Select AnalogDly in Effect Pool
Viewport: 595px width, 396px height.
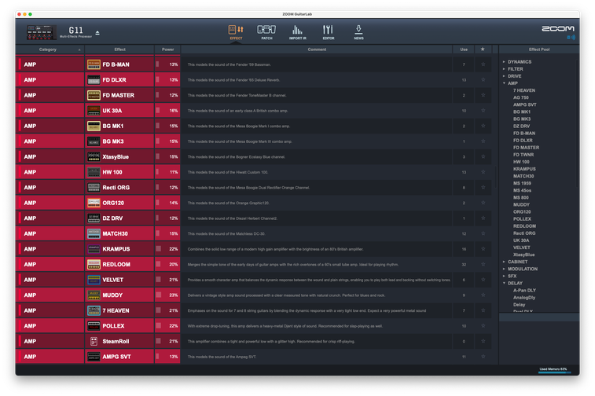(x=524, y=297)
